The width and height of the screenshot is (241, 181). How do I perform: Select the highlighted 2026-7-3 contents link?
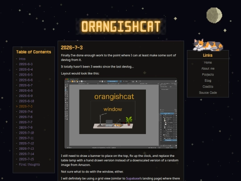pyautogui.click(x=26, y=106)
